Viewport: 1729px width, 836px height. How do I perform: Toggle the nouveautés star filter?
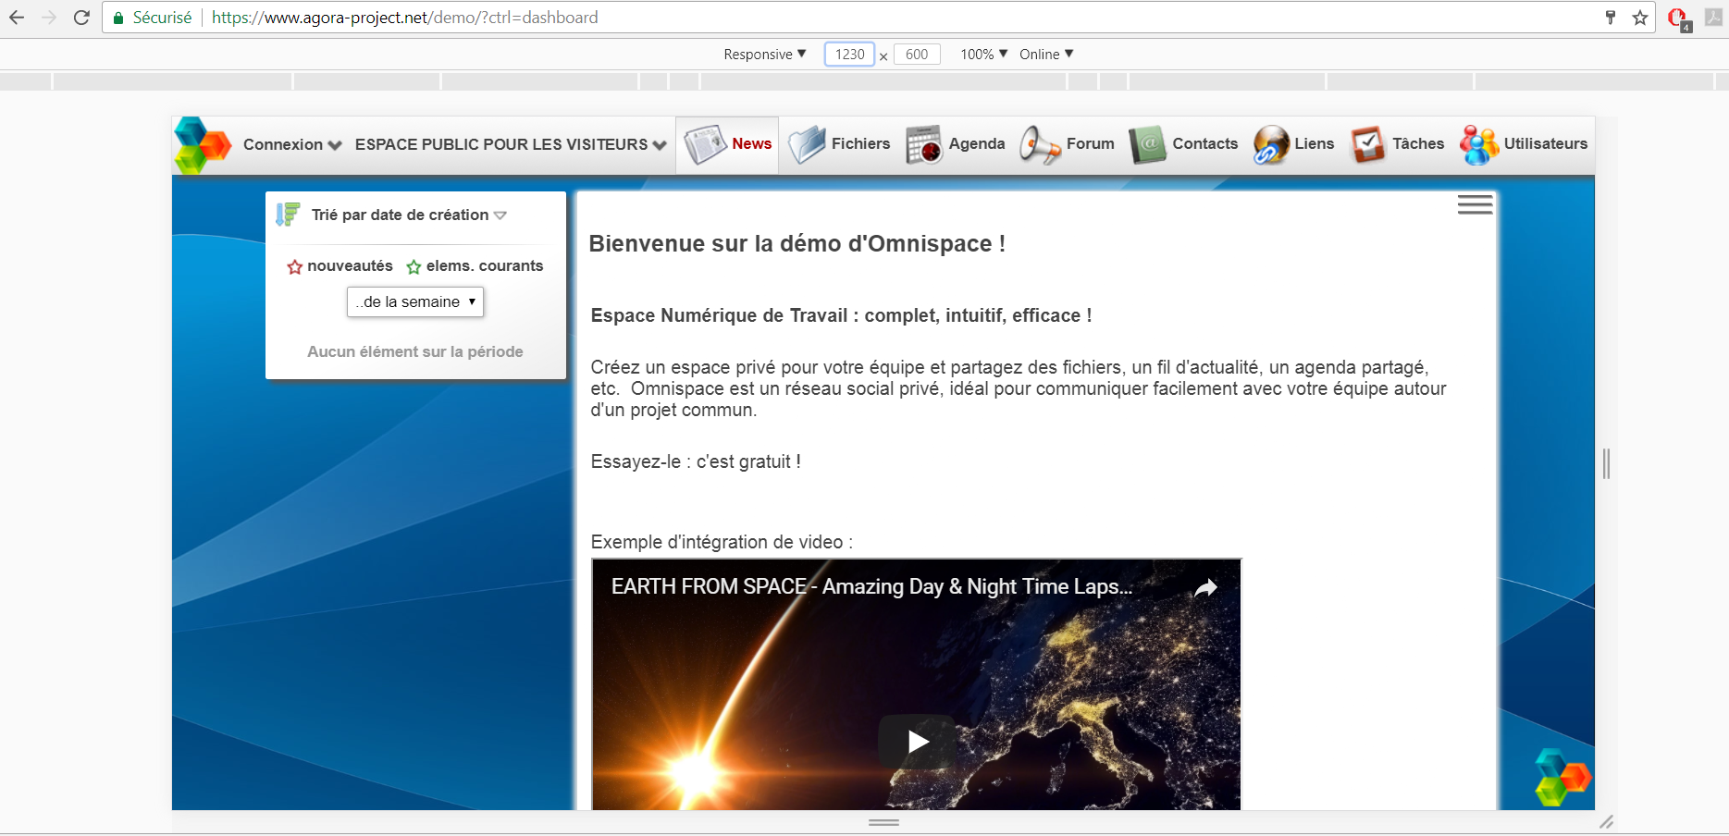pyautogui.click(x=295, y=267)
